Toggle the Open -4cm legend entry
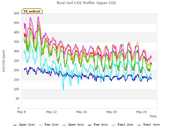 pyautogui.click(x=73, y=125)
